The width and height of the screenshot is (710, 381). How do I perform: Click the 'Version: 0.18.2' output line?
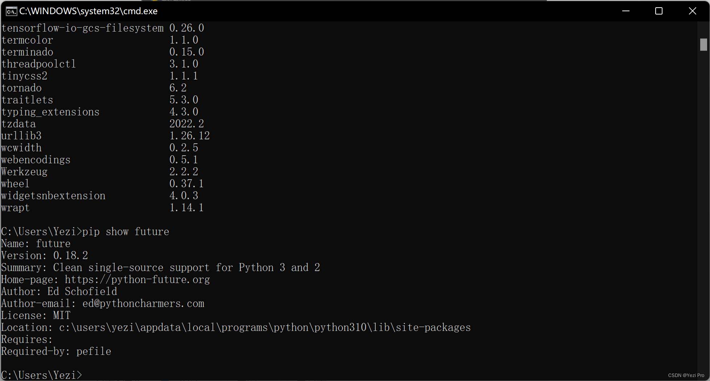(x=45, y=256)
